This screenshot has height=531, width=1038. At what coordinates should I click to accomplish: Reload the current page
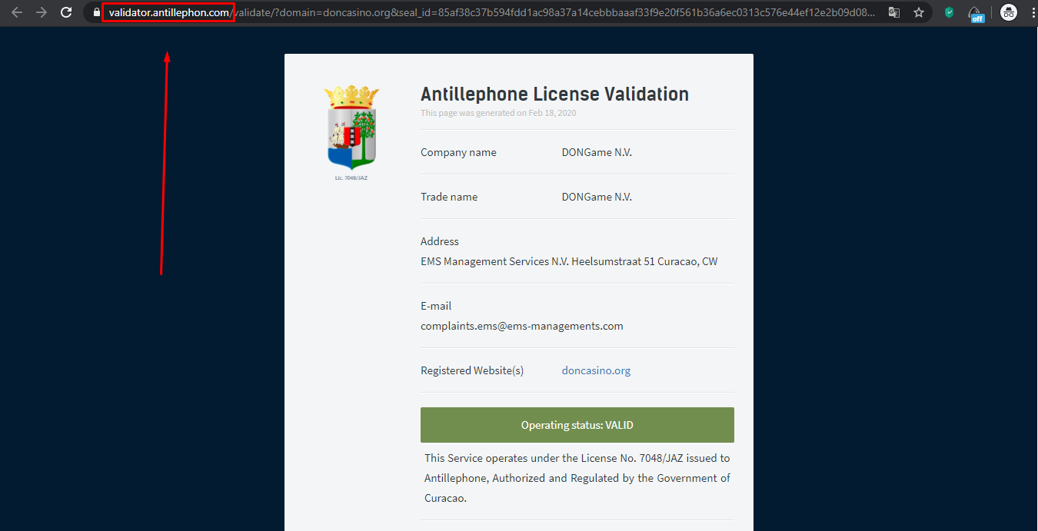pos(66,12)
